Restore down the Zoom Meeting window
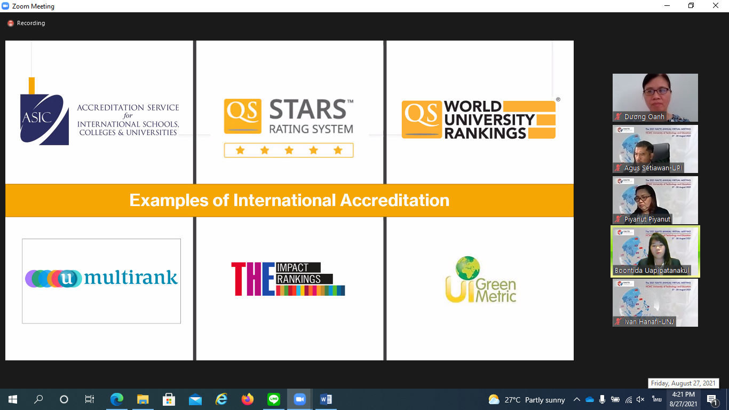Screen dimensions: 729x410 [691, 6]
